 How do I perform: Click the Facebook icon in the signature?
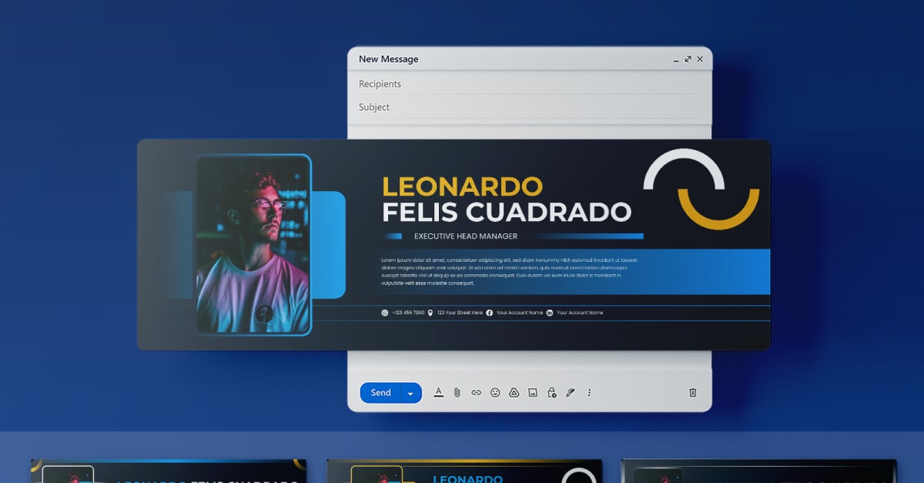[490, 313]
